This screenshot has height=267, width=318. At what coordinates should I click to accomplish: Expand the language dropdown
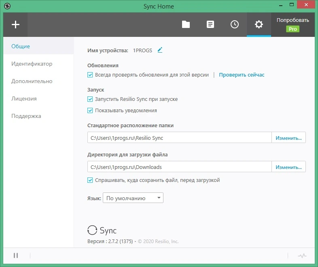pyautogui.click(x=133, y=198)
